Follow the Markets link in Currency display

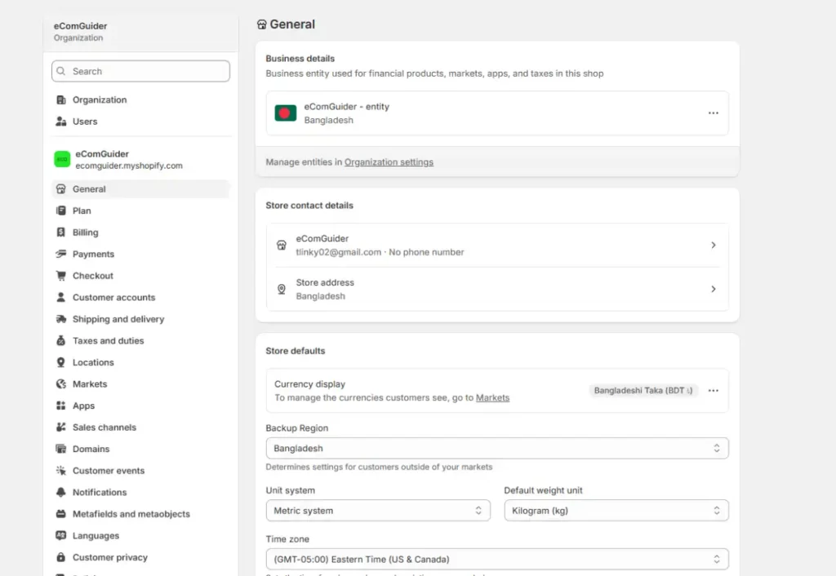tap(492, 397)
